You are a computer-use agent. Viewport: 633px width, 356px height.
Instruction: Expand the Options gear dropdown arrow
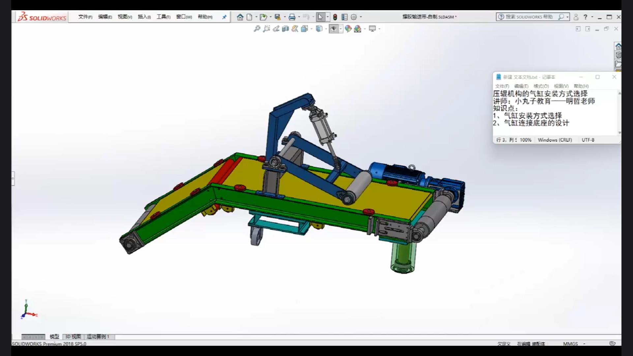[x=361, y=17]
